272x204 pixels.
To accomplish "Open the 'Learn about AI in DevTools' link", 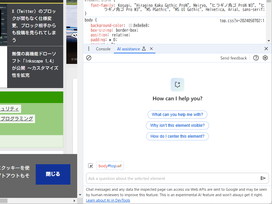I will pos(108,200).
